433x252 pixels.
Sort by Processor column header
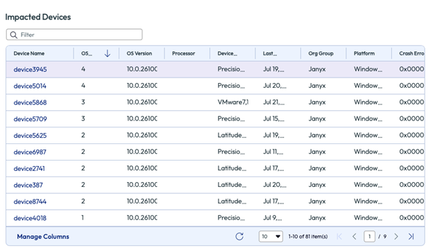(x=183, y=53)
